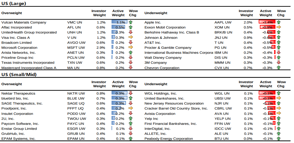Click the orange right arrow for Visa Inc.

(131, 37)
